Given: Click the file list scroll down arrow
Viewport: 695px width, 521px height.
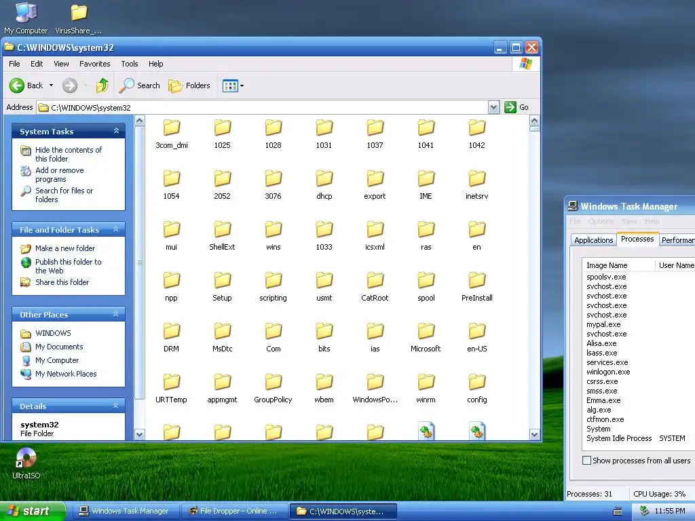Looking at the screenshot, I should (534, 435).
